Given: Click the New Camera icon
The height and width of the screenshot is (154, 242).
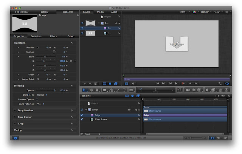Looking at the screenshot, I should tap(188, 90).
